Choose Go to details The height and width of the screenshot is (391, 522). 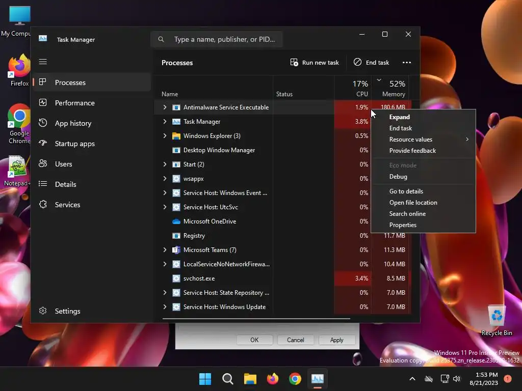click(423, 191)
